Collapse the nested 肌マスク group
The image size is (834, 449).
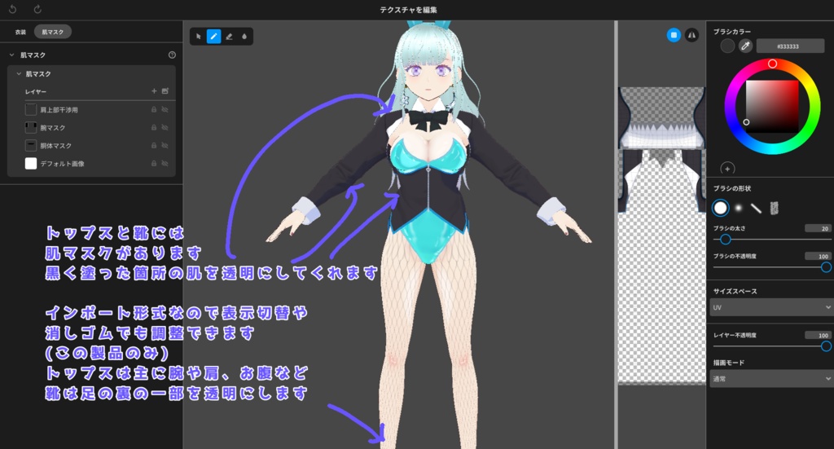pos(19,74)
